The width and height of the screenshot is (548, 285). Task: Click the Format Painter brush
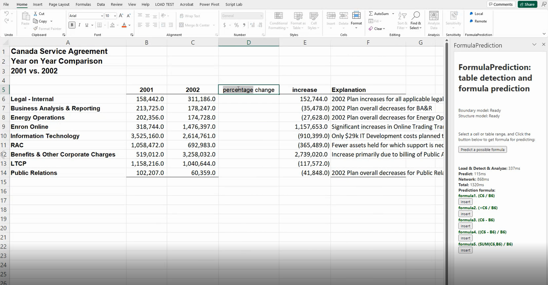(47, 28)
